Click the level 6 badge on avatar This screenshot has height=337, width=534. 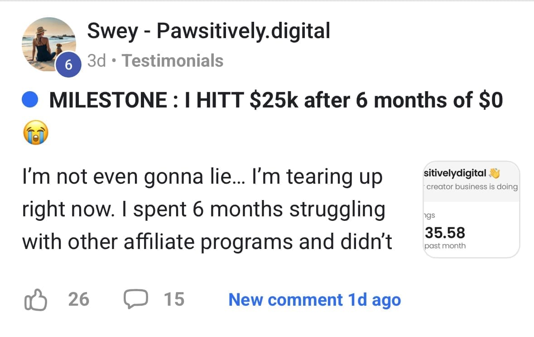pyautogui.click(x=68, y=65)
